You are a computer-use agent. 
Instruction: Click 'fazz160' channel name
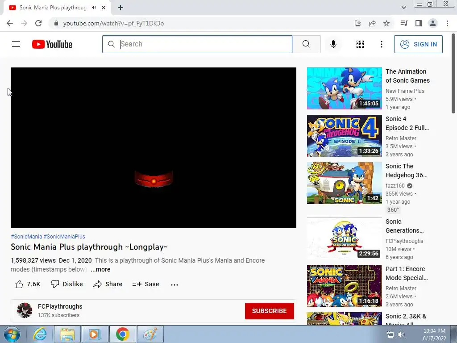point(395,186)
